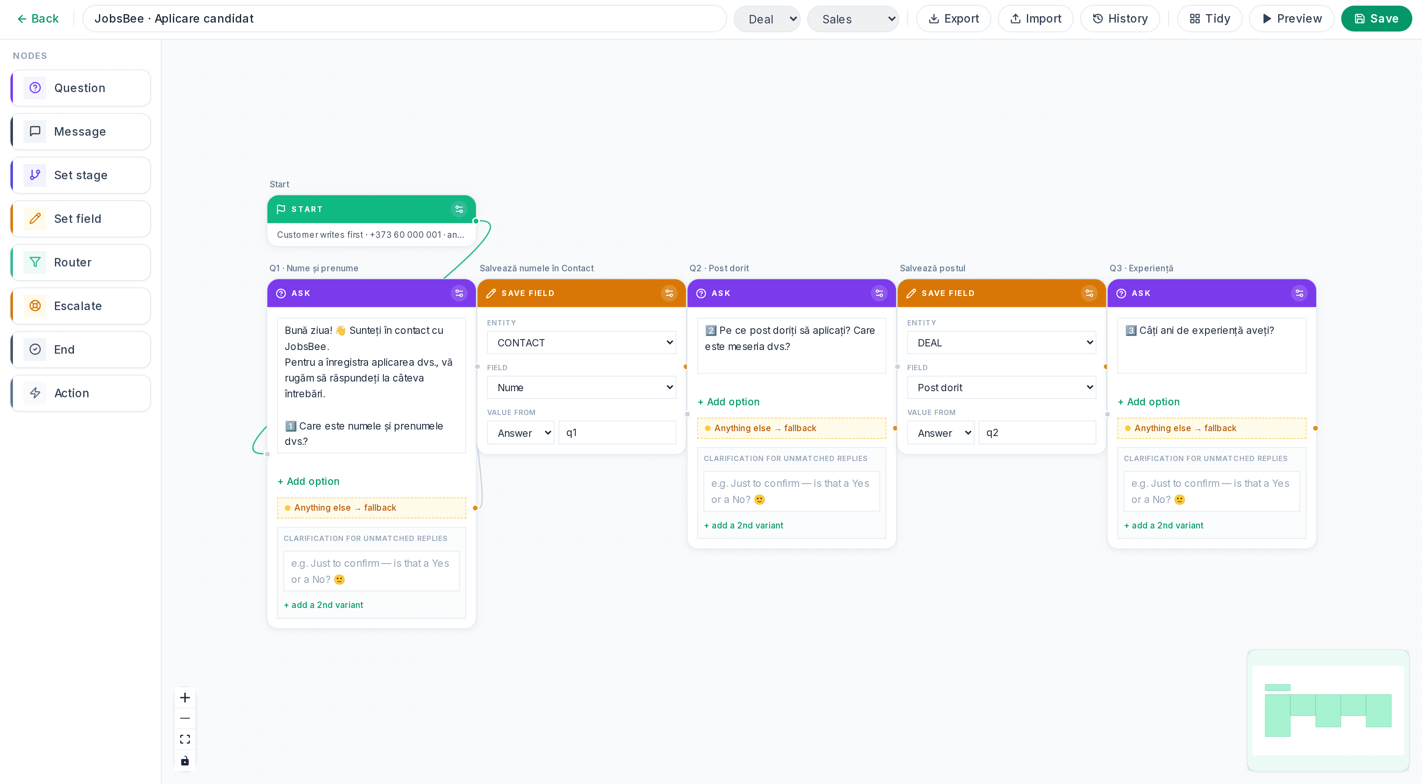
Task: Click the Router funnel icon
Action: click(35, 262)
